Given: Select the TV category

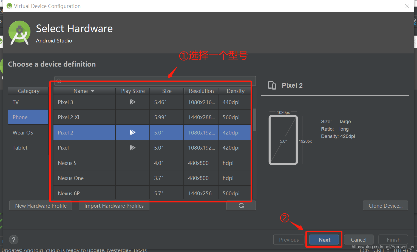Looking at the screenshot, I should (x=28, y=102).
